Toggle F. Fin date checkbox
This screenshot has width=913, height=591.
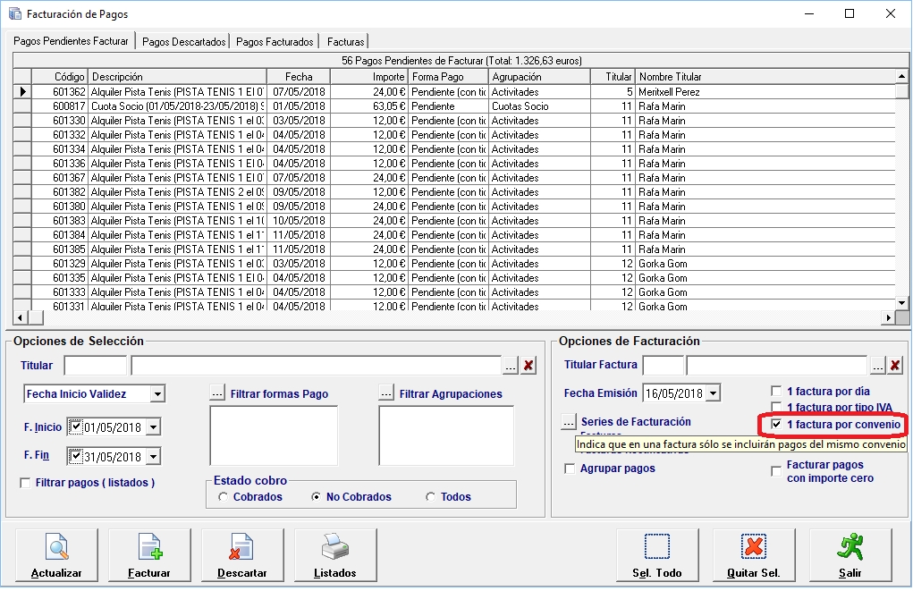[76, 456]
